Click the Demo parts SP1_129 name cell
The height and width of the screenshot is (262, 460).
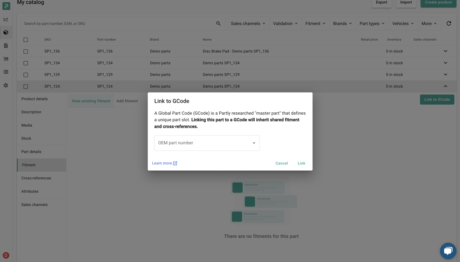[221, 74]
